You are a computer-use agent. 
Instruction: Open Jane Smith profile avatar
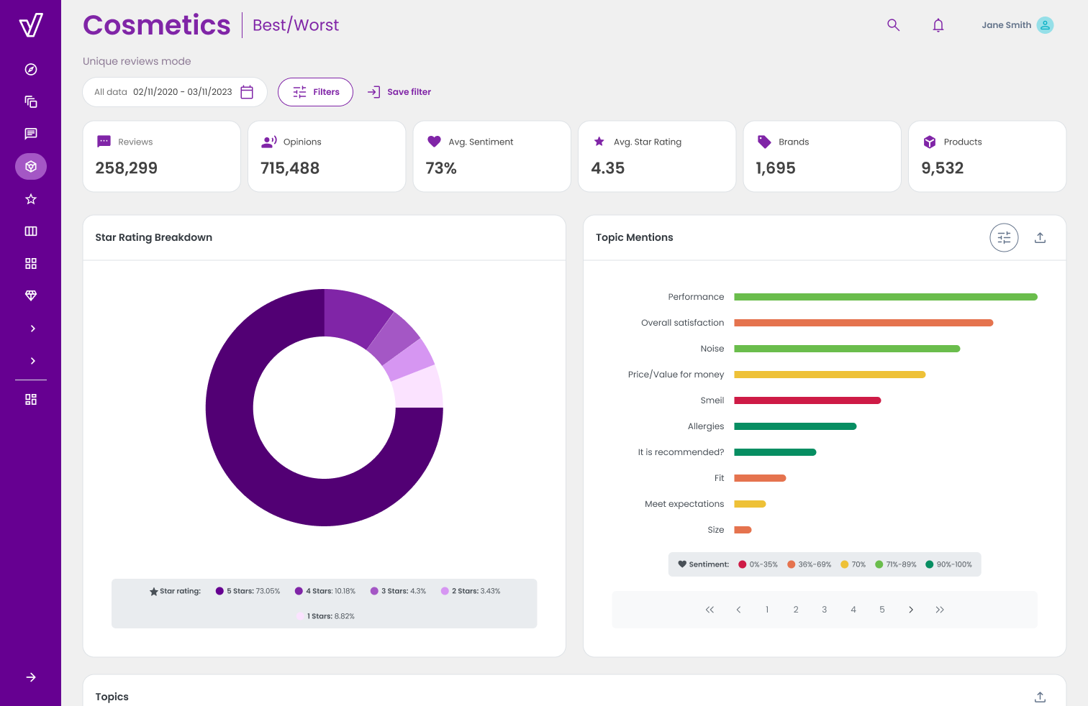pyautogui.click(x=1046, y=25)
